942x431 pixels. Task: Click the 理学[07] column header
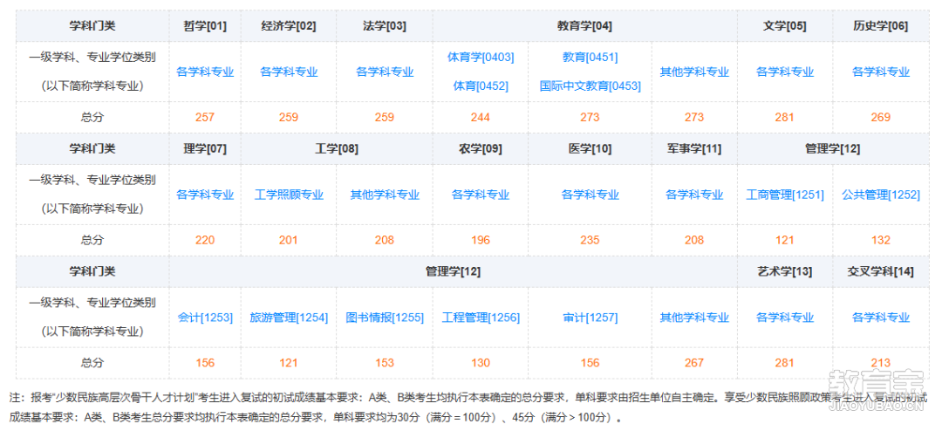pos(205,148)
